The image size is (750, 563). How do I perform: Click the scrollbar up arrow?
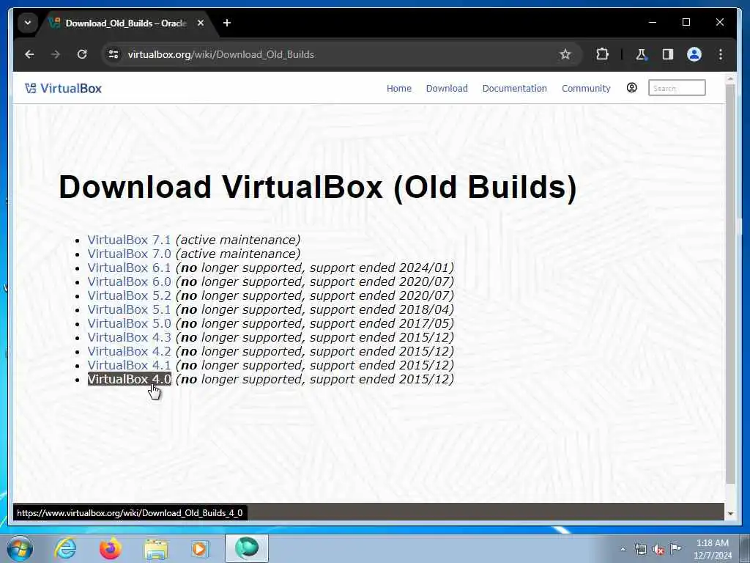[x=730, y=78]
